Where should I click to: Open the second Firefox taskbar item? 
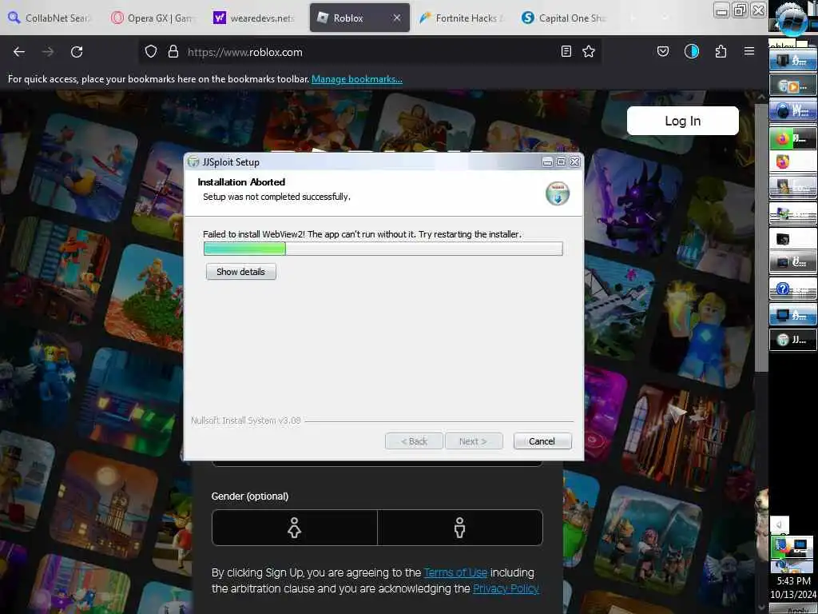tap(793, 162)
